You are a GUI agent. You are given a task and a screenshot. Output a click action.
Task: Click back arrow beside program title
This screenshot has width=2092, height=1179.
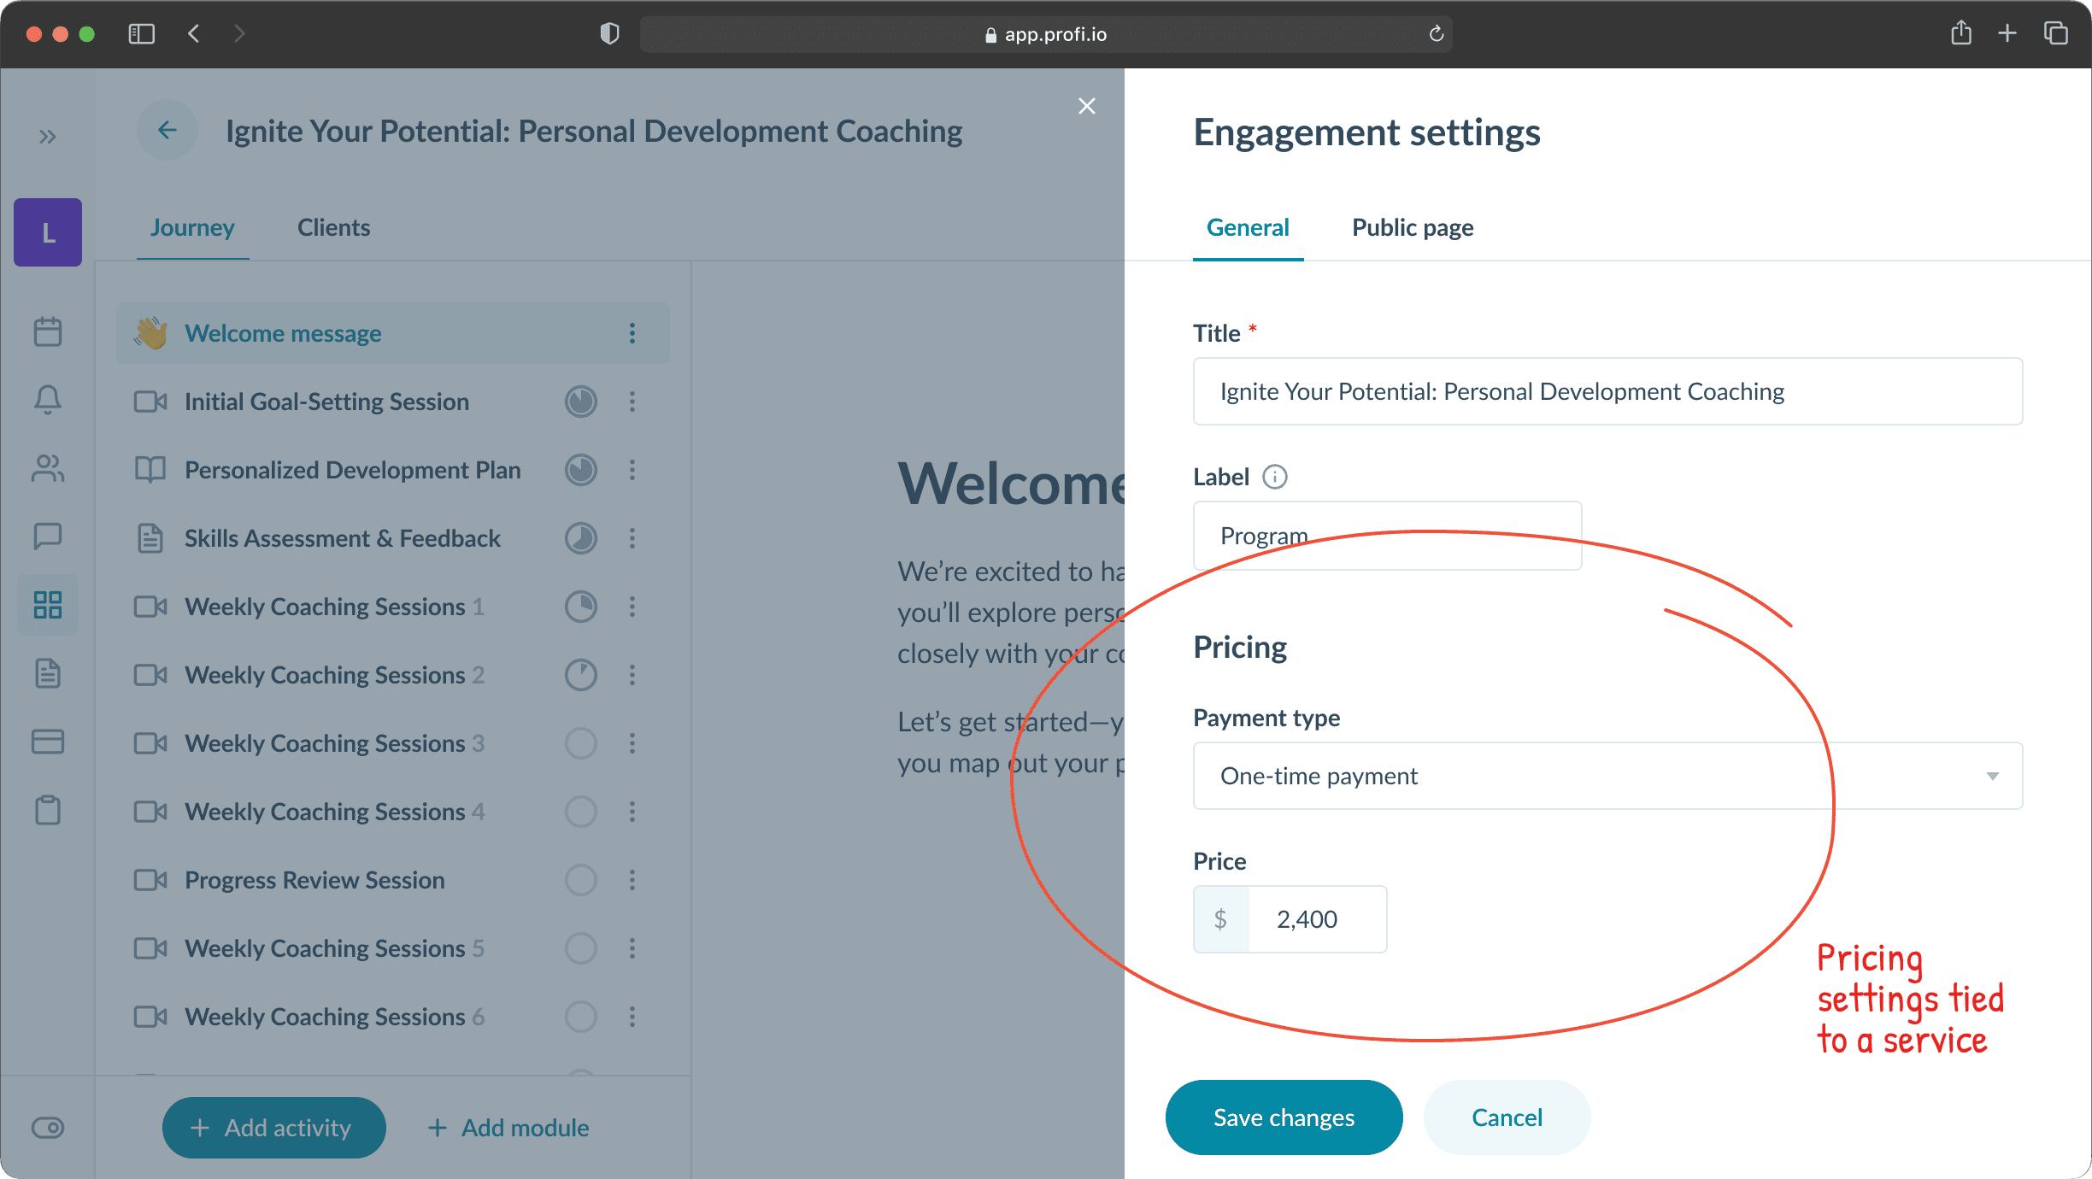coord(167,131)
